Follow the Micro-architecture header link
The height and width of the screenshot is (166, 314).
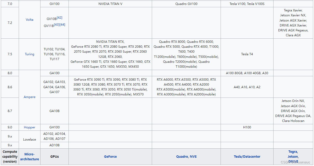[30, 157]
